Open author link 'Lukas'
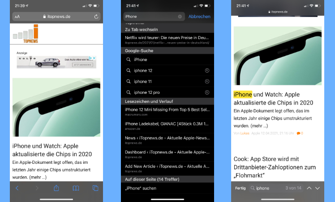Image resolution: width=335 pixels, height=202 pixels. click(245, 133)
